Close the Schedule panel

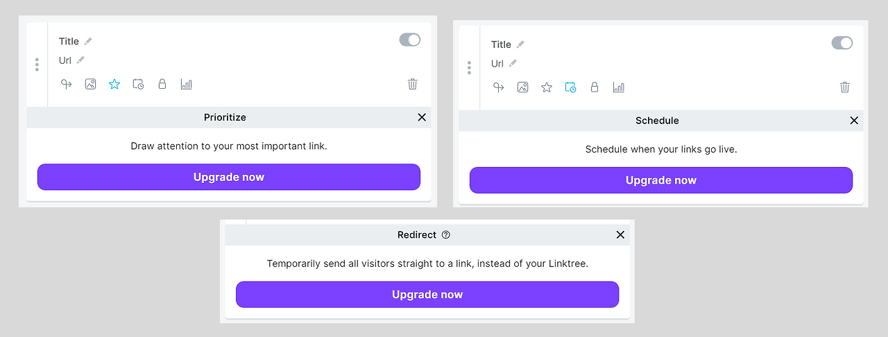coord(854,121)
